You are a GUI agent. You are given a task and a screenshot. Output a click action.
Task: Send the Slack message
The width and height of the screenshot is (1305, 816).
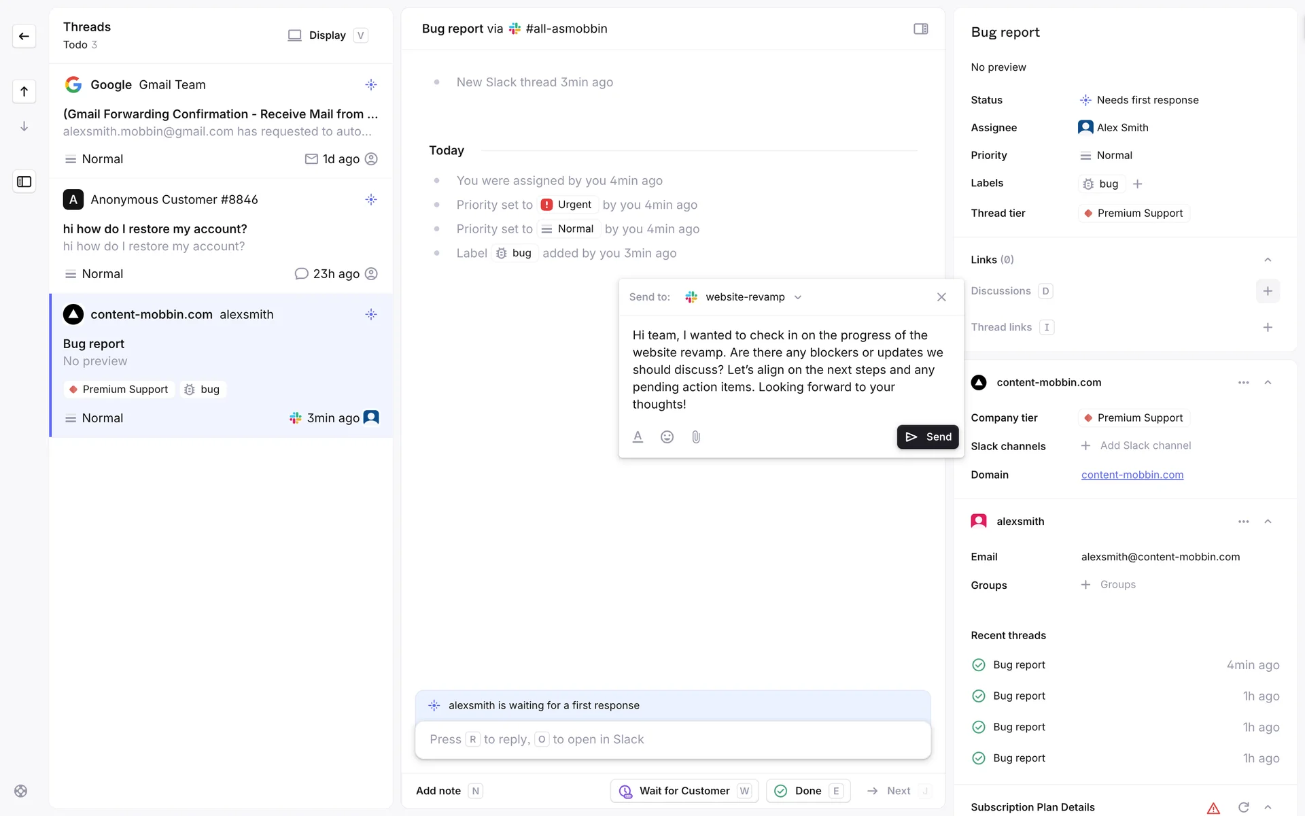928,437
